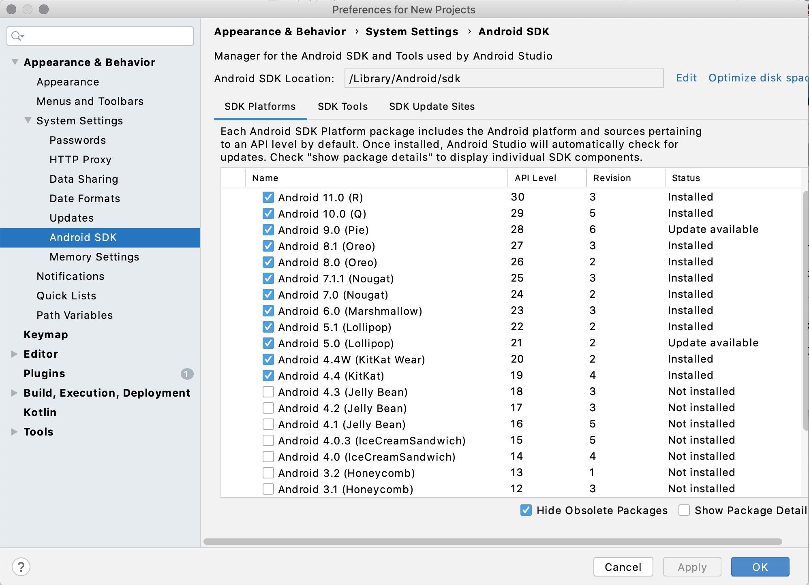Toggle Hide Obsolete Packages checkbox
The image size is (809, 585).
click(x=526, y=510)
